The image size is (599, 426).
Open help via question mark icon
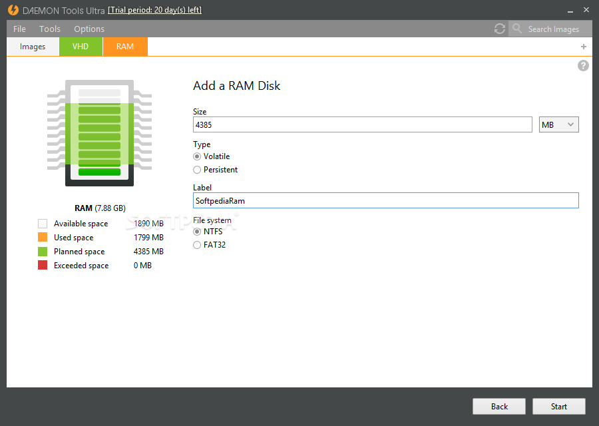[583, 66]
